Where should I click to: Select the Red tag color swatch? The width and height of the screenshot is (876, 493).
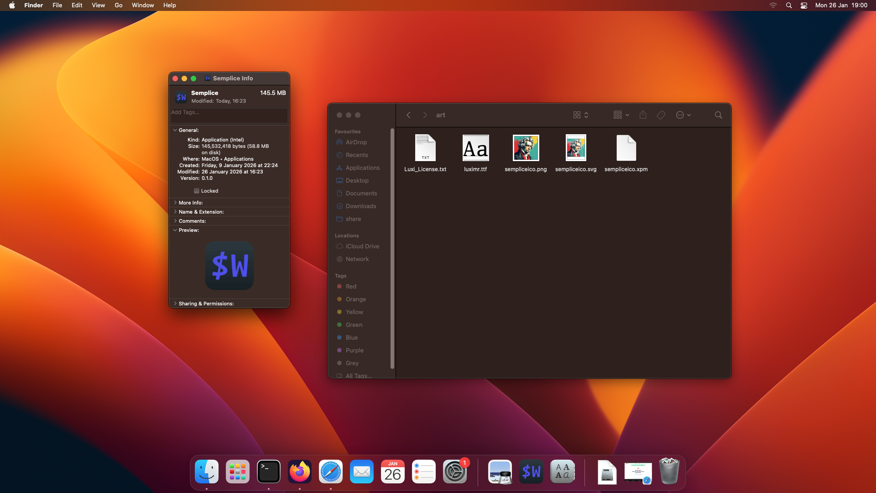[x=350, y=286]
